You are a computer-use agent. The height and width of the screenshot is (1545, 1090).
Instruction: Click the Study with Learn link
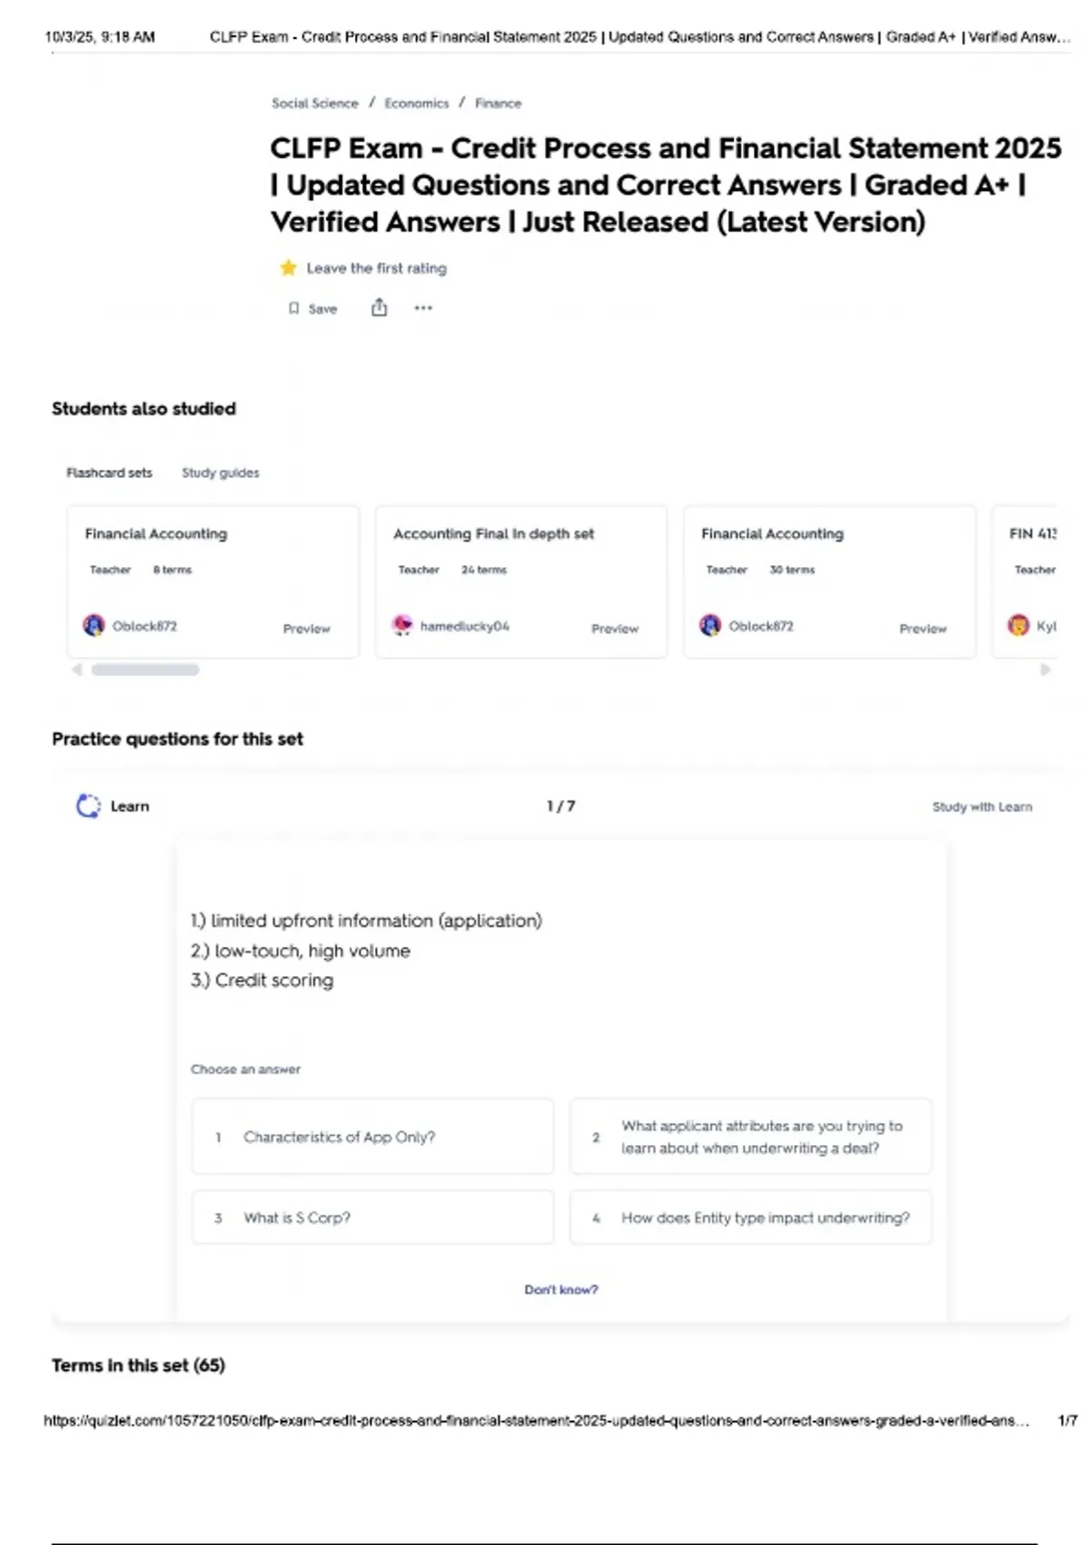coord(982,807)
